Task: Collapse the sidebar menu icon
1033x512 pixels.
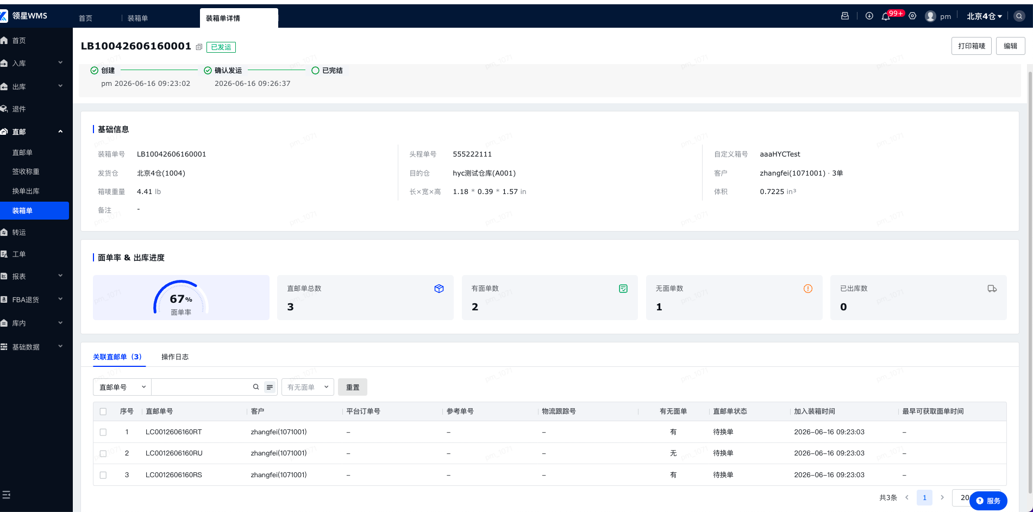Action: tap(6, 495)
